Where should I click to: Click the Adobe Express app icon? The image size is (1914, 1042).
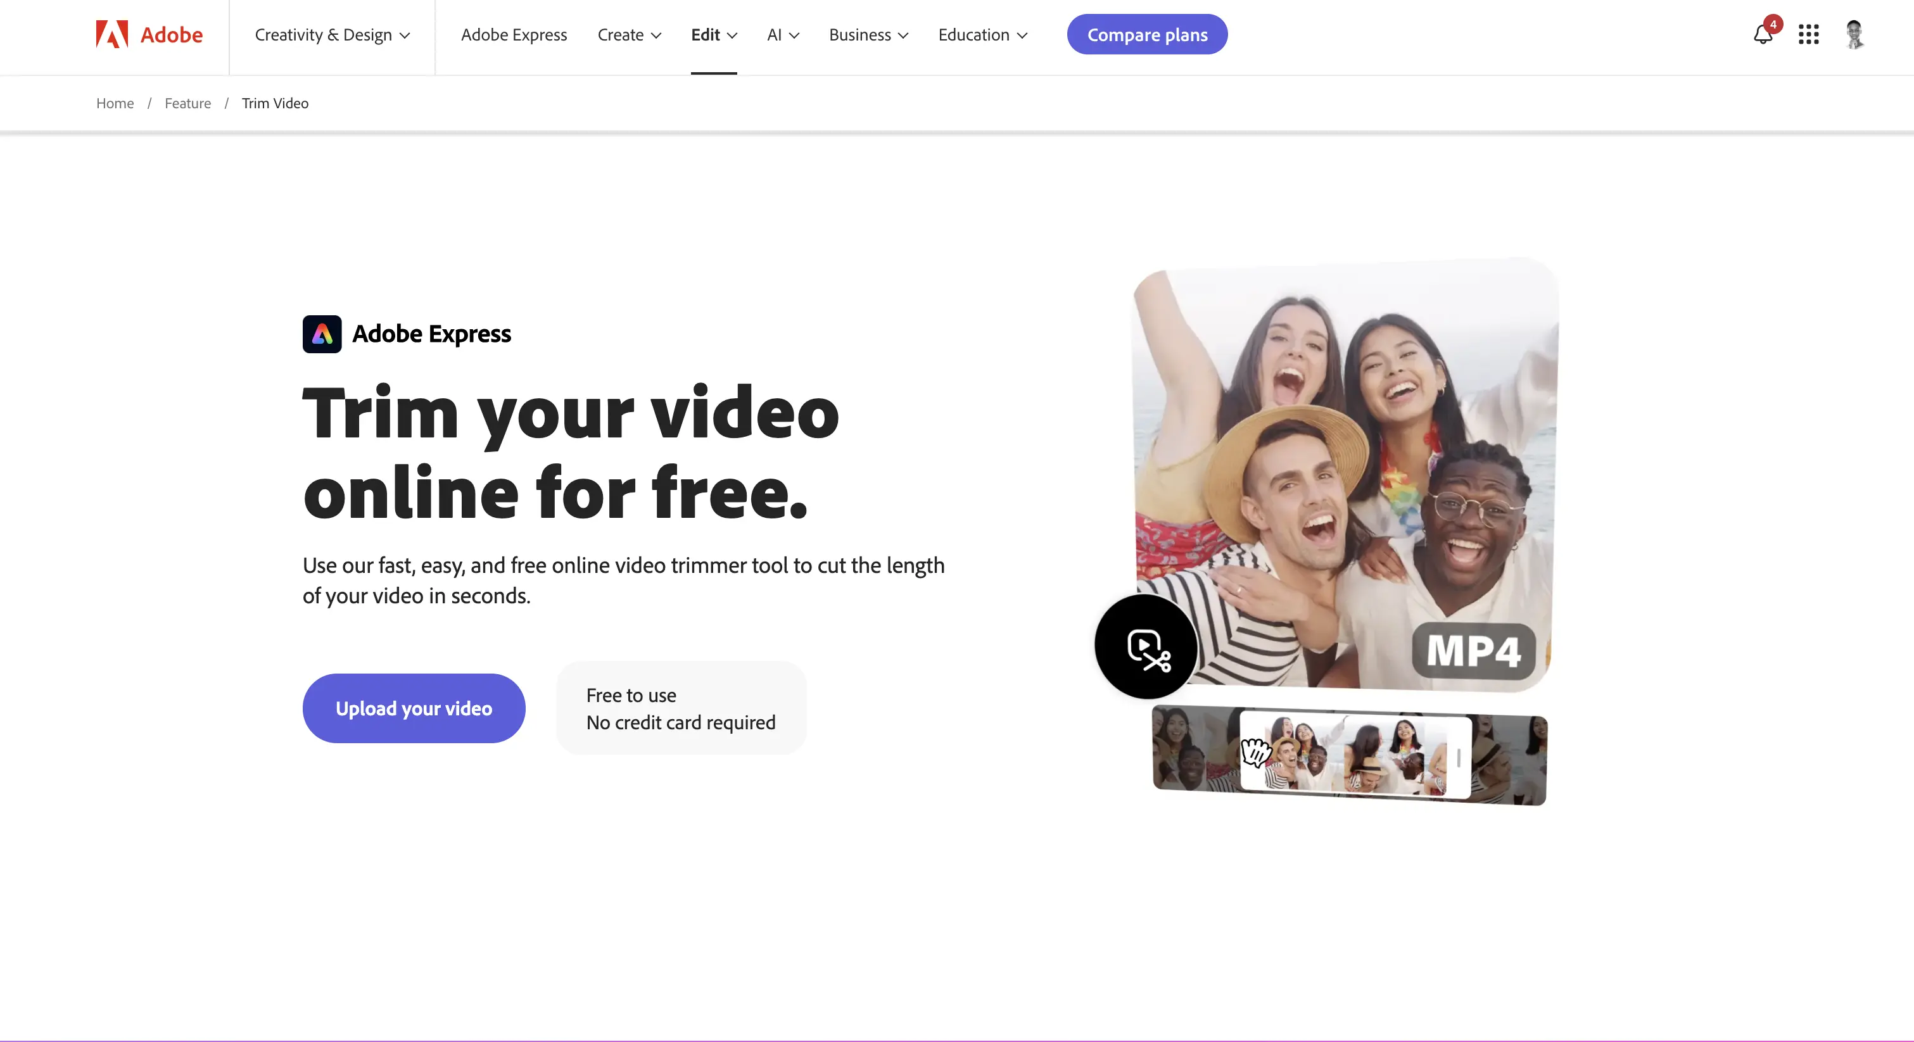(x=322, y=334)
